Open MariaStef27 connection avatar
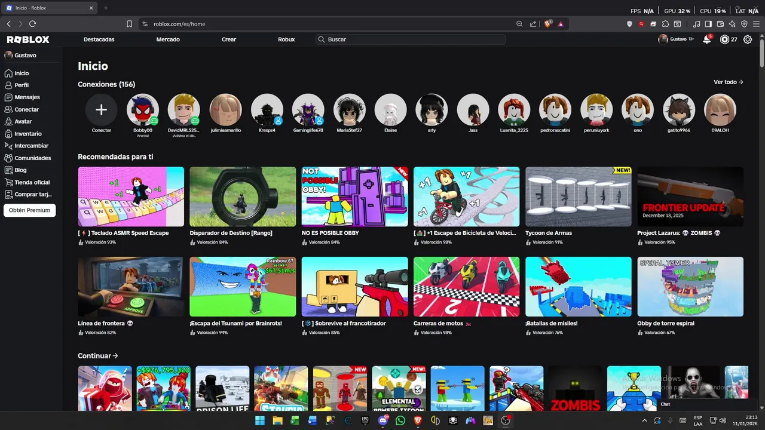Image resolution: width=765 pixels, height=430 pixels. pyautogui.click(x=349, y=110)
